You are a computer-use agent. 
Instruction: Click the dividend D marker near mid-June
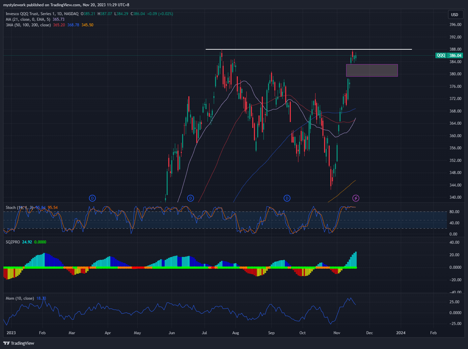(x=190, y=198)
